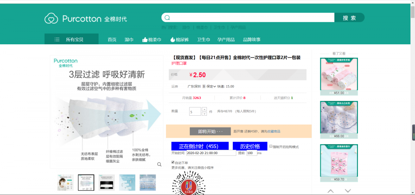Click the 护理口罩 red subtitle

[179, 63]
